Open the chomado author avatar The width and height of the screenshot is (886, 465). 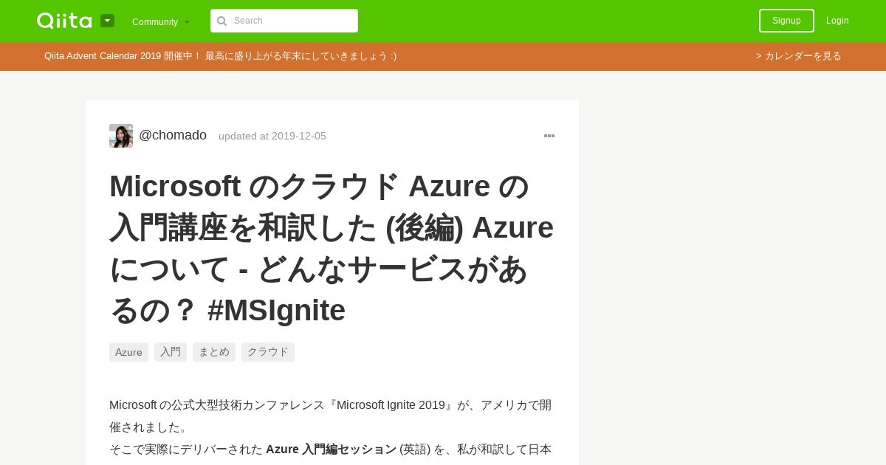point(121,136)
